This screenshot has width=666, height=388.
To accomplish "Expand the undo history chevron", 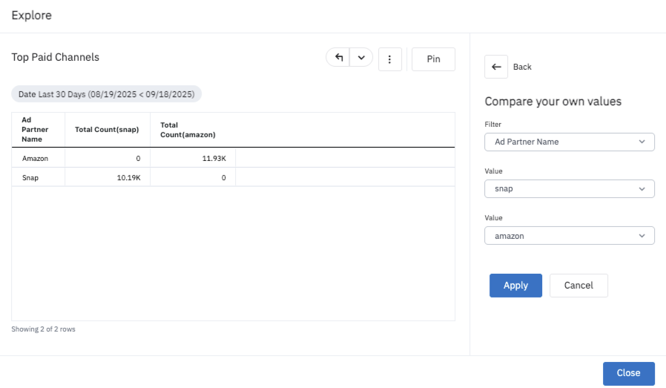I will 361,57.
